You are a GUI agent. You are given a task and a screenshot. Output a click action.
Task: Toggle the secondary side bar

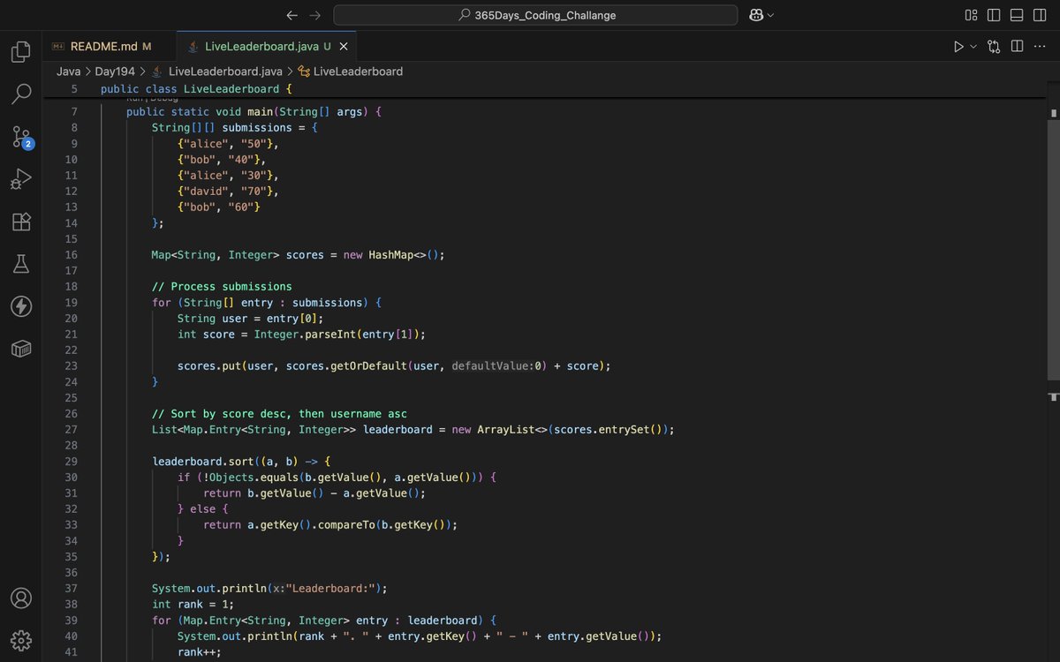[1040, 15]
